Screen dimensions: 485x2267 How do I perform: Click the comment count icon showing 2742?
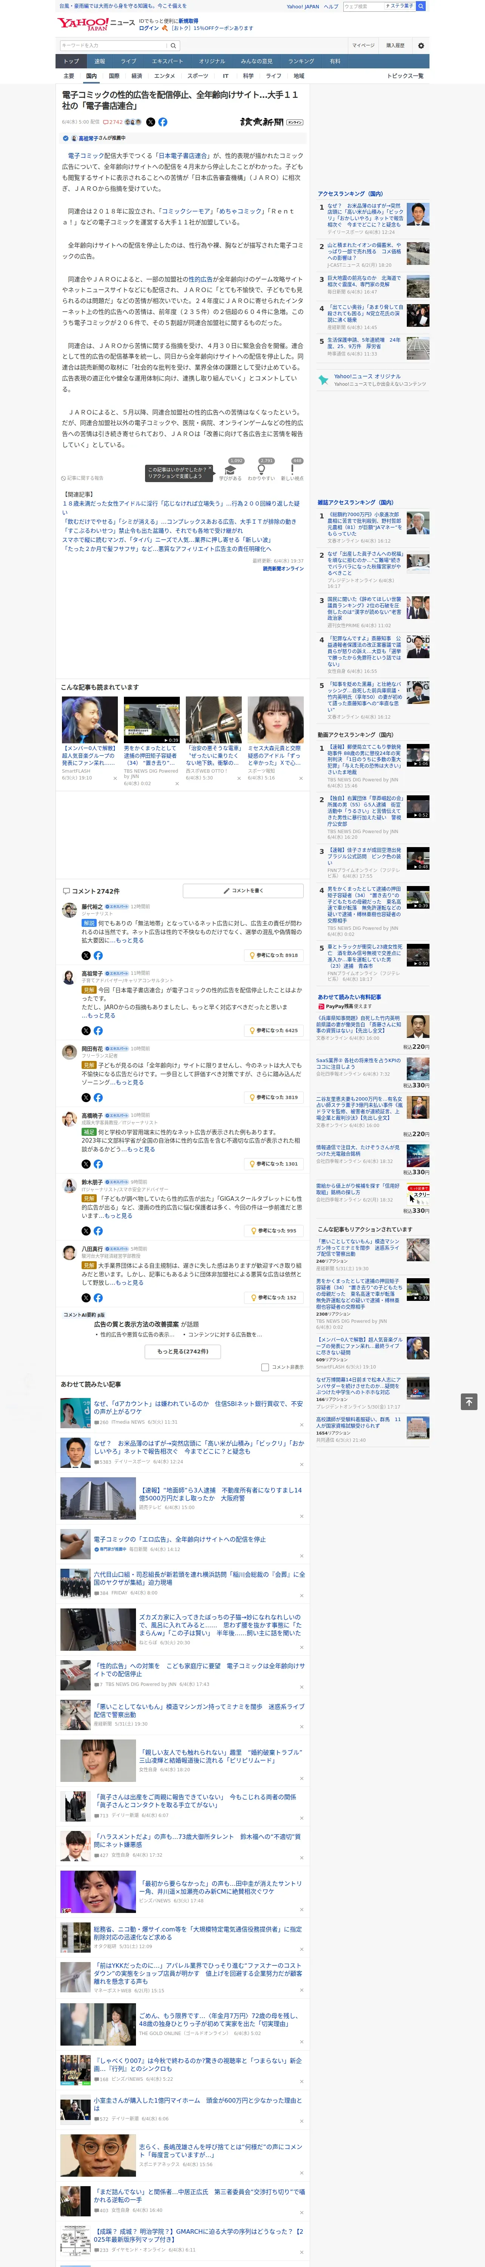coord(113,122)
